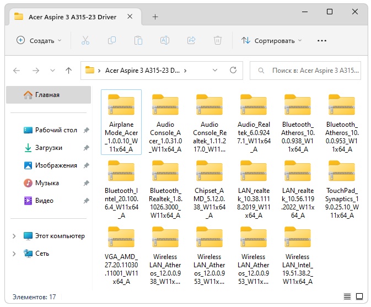Select Загрузки in the sidebar

49,148
